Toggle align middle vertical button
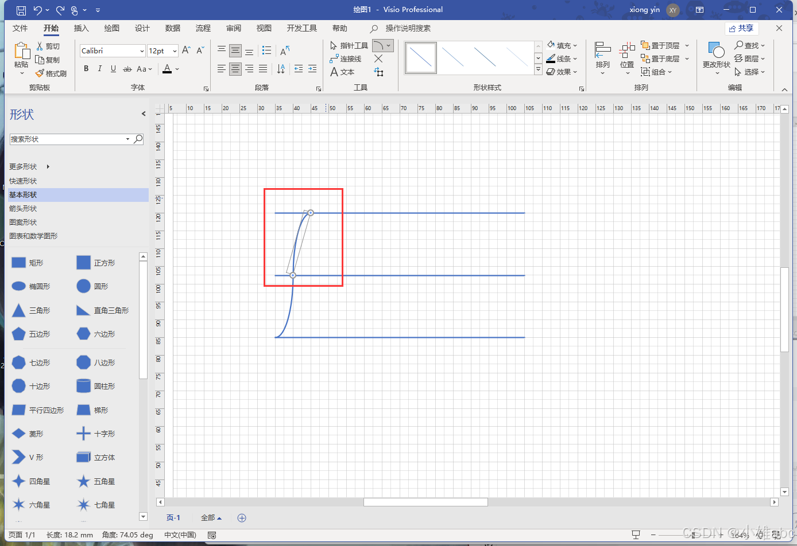Viewport: 797px width, 546px height. point(235,50)
